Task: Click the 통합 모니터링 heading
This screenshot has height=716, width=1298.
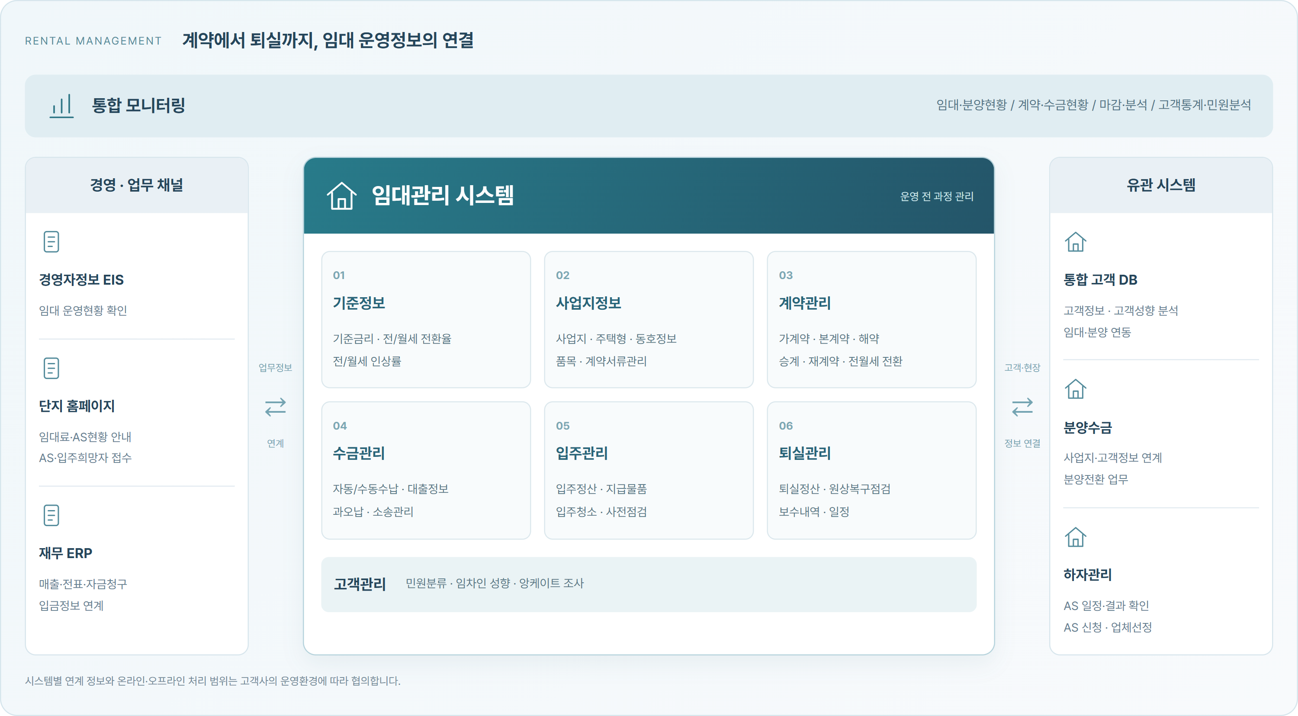Action: pyautogui.click(x=138, y=105)
